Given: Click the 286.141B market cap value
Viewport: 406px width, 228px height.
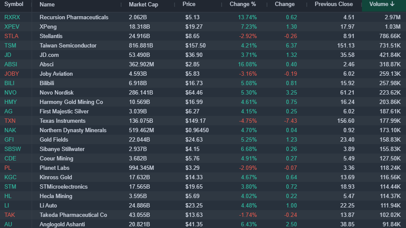Looking at the screenshot, I should point(141,93).
